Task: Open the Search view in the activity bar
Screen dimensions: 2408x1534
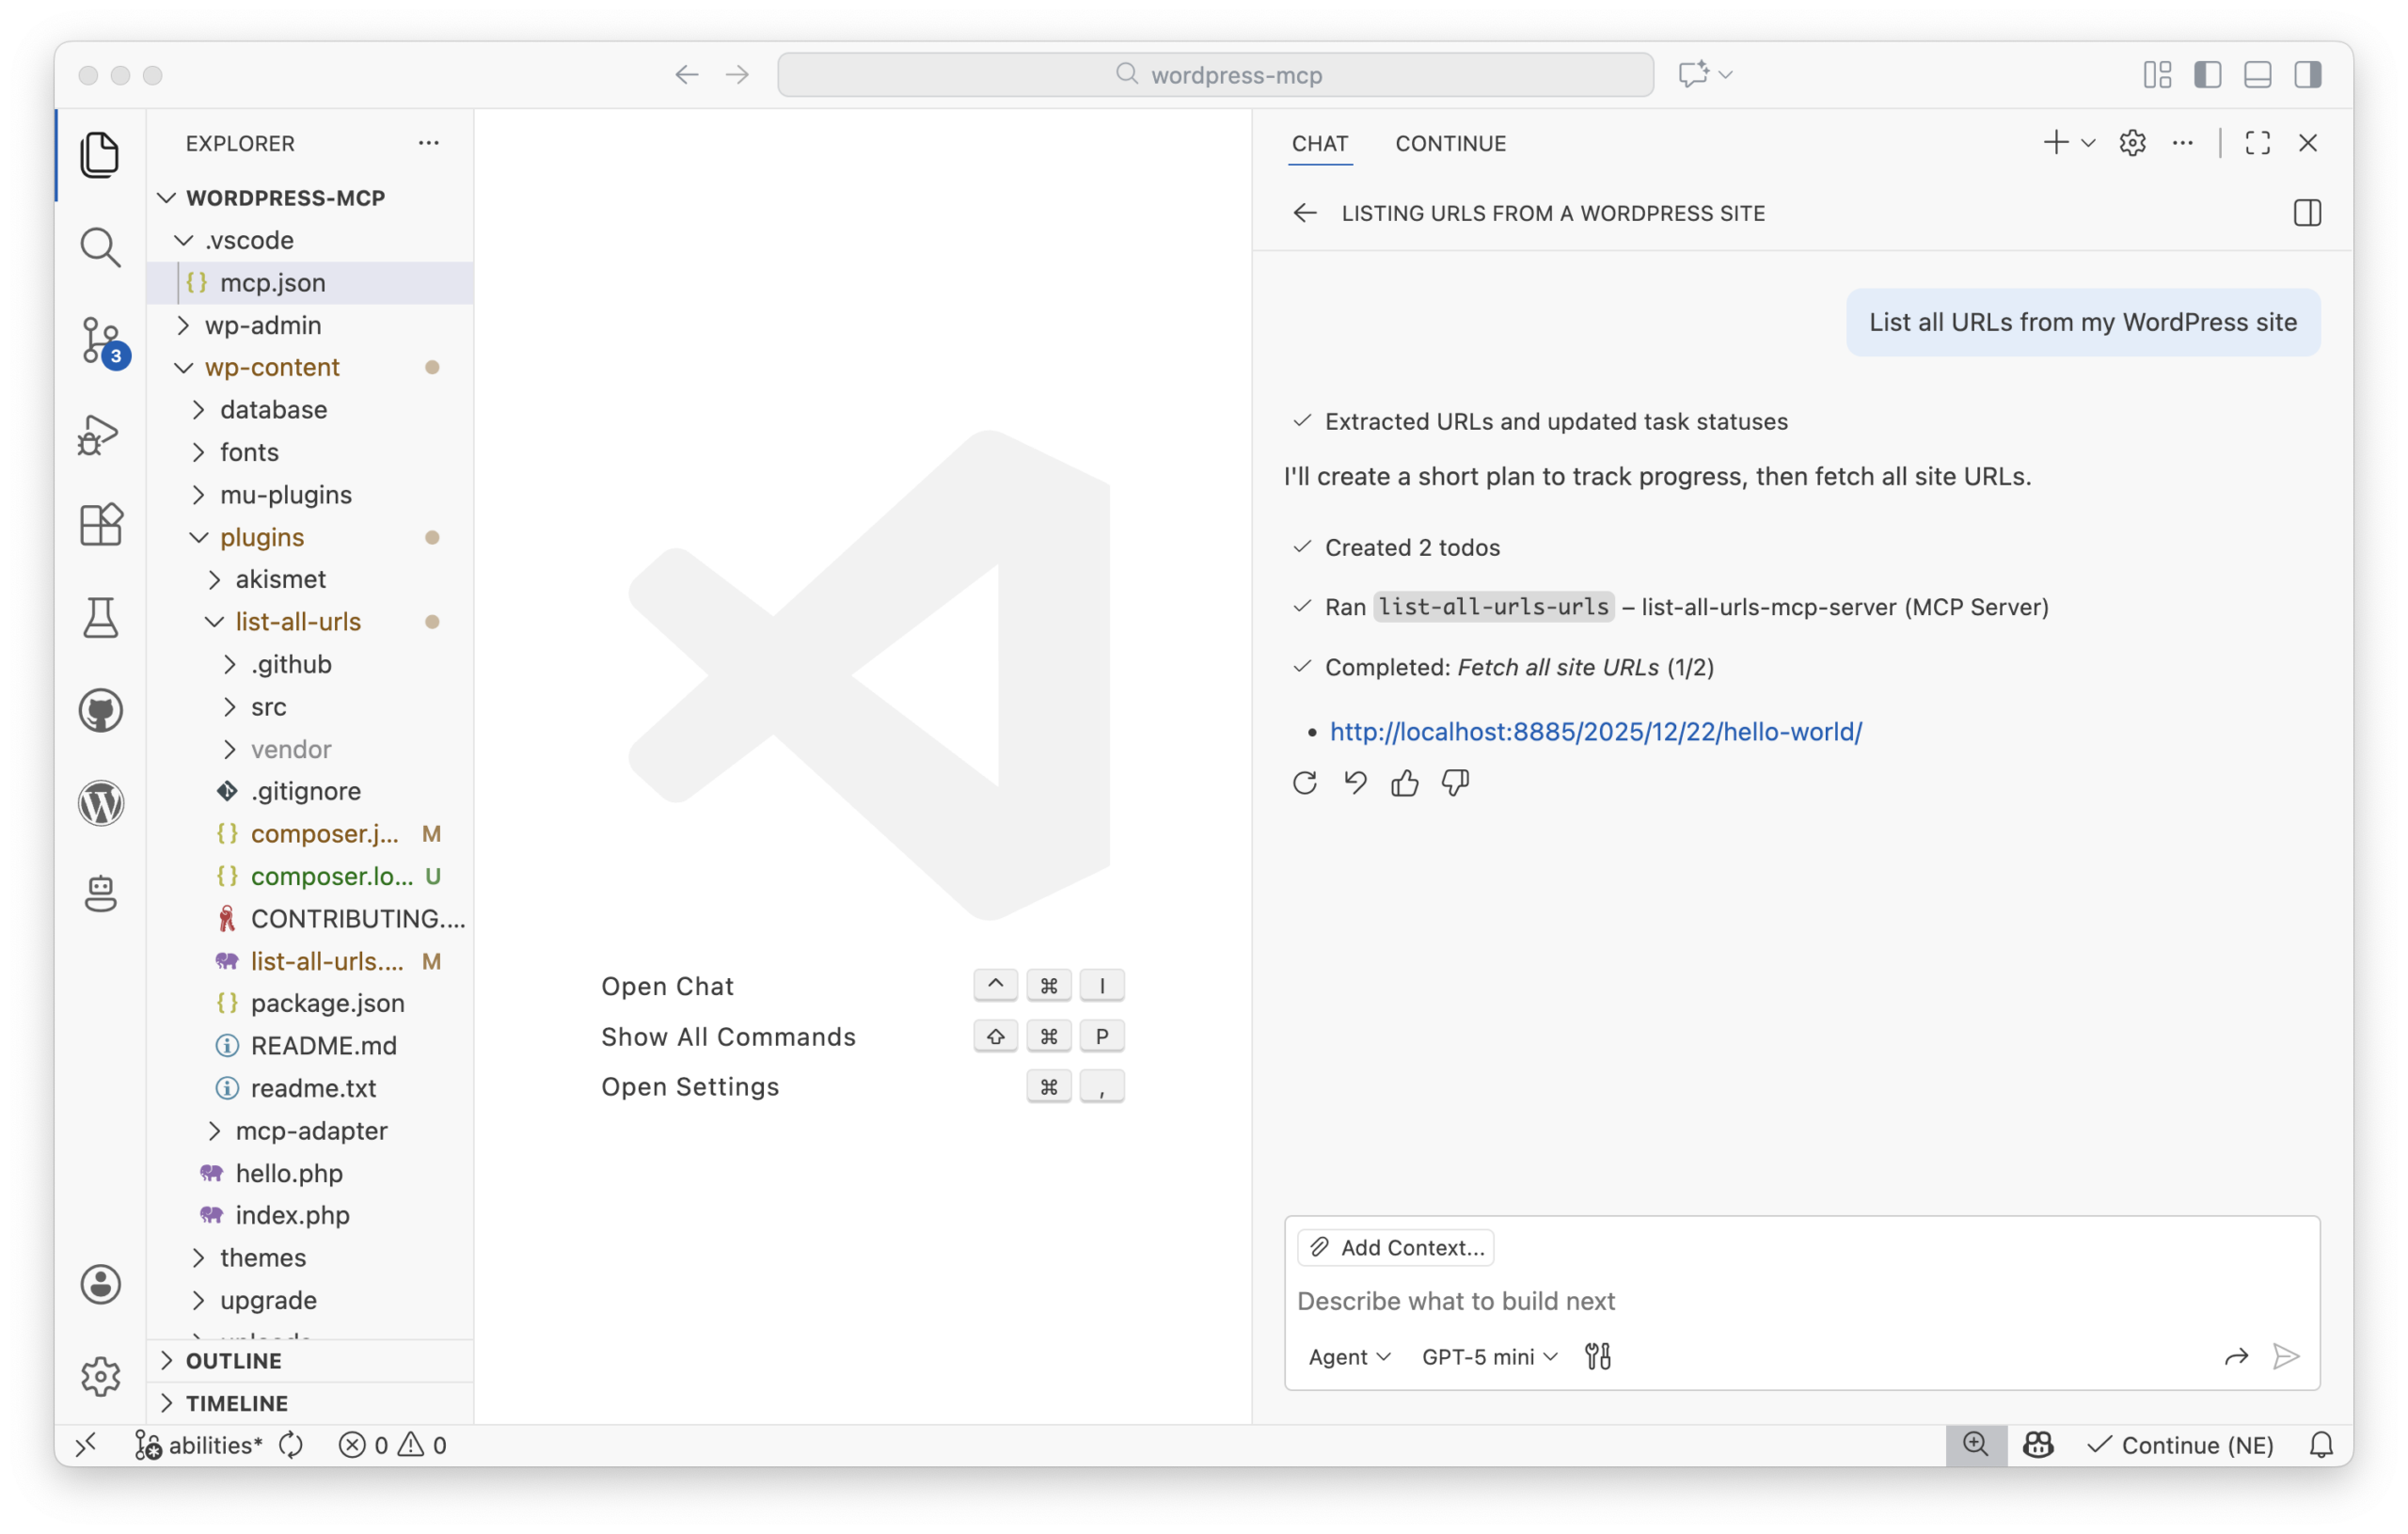Action: (100, 246)
